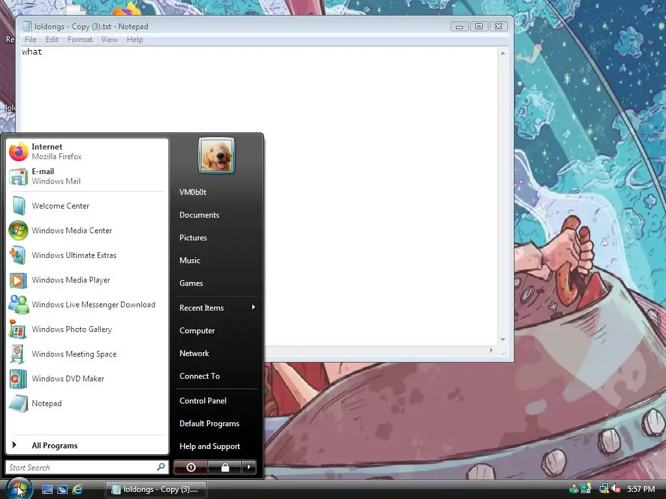Click the word 'what' in Notepad
The height and width of the screenshot is (499, 666).
tap(32, 52)
